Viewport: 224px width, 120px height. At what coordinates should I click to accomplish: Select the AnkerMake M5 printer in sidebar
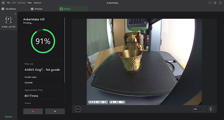pos(9,22)
